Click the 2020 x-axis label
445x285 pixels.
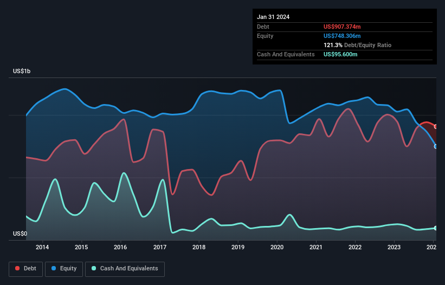coord(277,247)
